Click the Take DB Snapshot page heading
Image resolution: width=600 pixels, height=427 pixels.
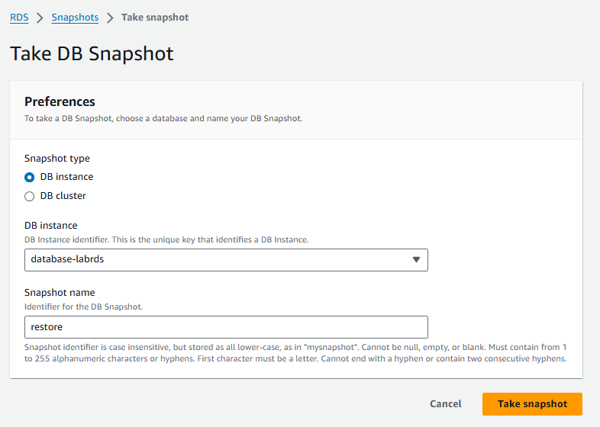point(92,54)
